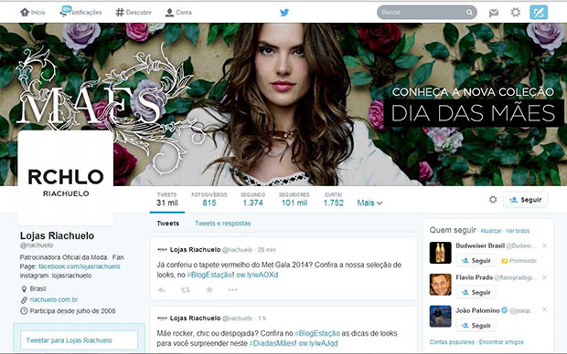Open ow.ly/wAJqd link
This screenshot has width=567, height=354.
click(318, 343)
